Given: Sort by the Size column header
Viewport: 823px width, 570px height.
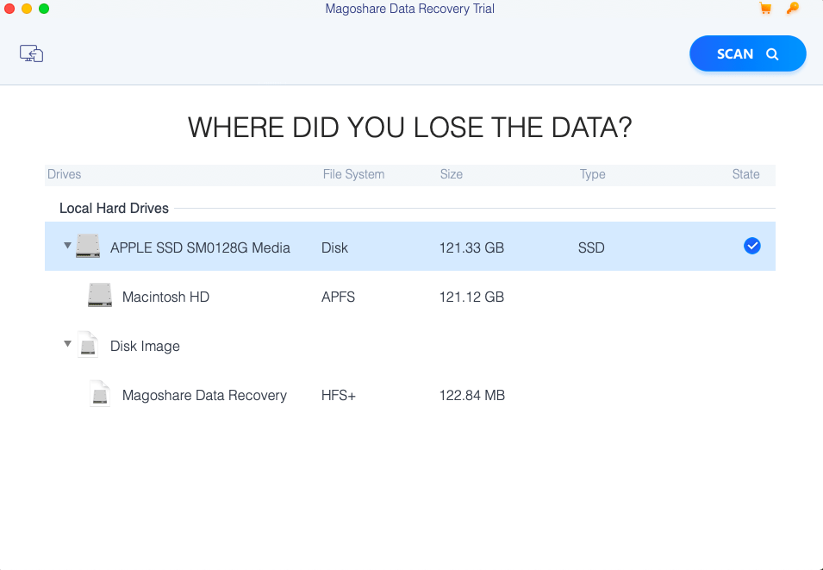Looking at the screenshot, I should coord(452,174).
